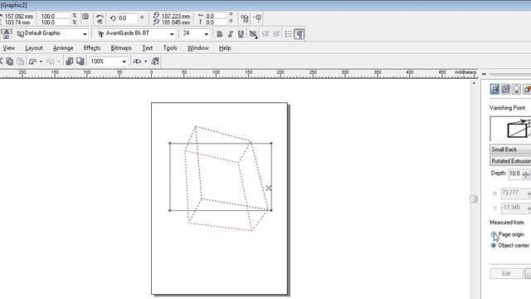This screenshot has width=531, height=299.
Task: Click the rotation angle field
Action: point(127,18)
